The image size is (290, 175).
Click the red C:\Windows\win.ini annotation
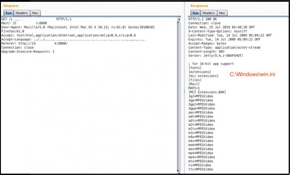(253, 75)
